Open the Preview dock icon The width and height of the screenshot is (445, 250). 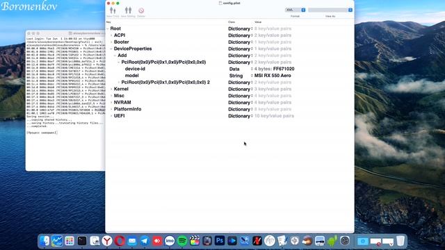click(320, 241)
